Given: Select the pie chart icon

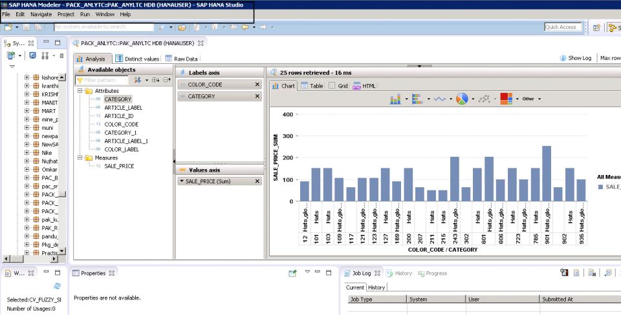Looking at the screenshot, I should (x=462, y=99).
